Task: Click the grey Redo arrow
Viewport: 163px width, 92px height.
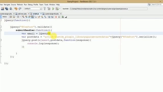Action: 20,9
